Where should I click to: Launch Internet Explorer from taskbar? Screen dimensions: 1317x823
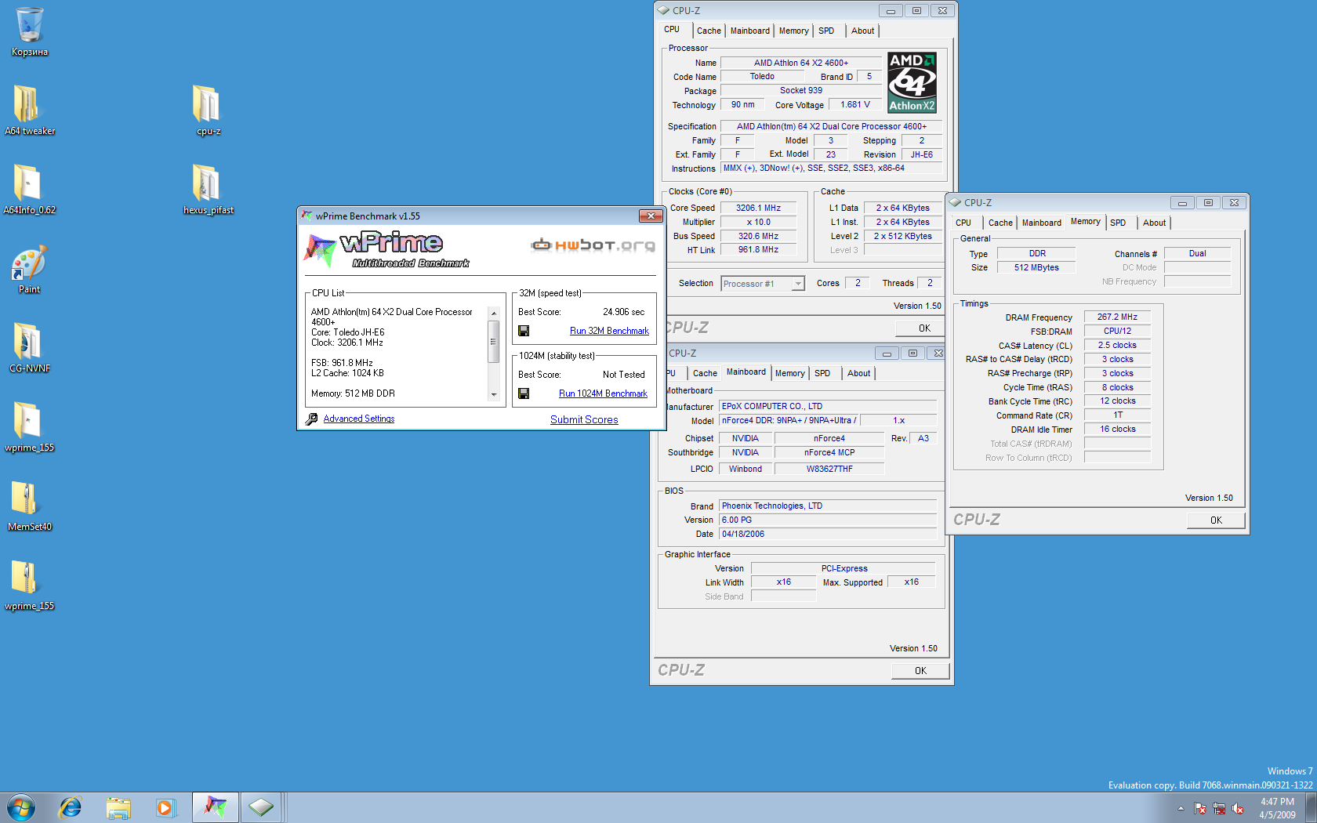point(71,807)
